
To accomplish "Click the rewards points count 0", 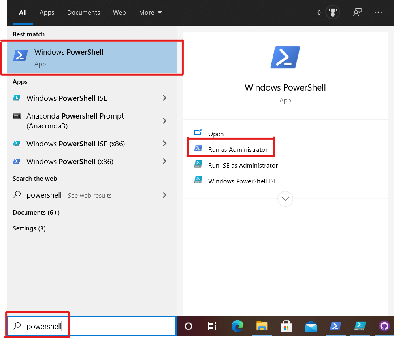I will (319, 12).
